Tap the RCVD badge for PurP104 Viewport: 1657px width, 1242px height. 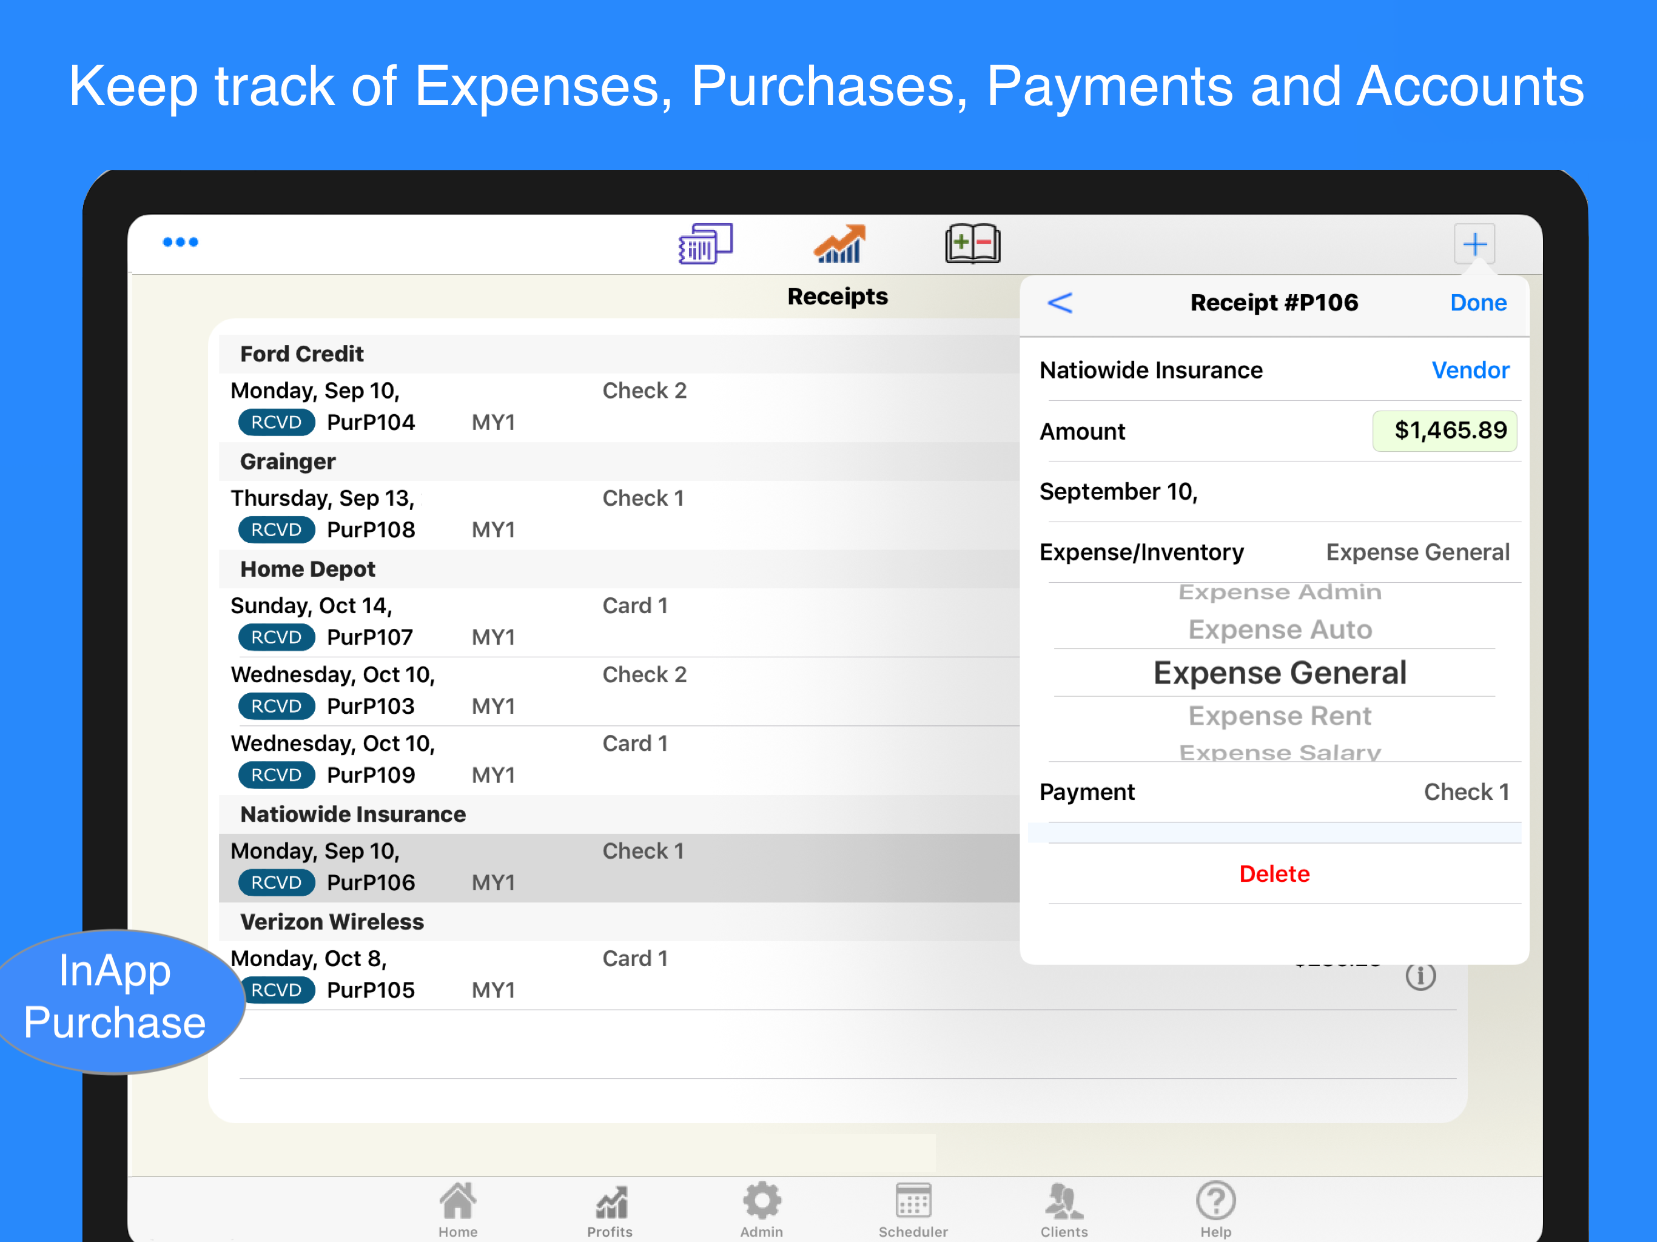click(x=276, y=423)
